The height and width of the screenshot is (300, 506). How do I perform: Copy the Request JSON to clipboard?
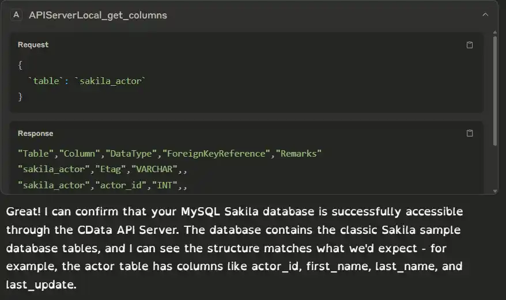[x=470, y=45]
